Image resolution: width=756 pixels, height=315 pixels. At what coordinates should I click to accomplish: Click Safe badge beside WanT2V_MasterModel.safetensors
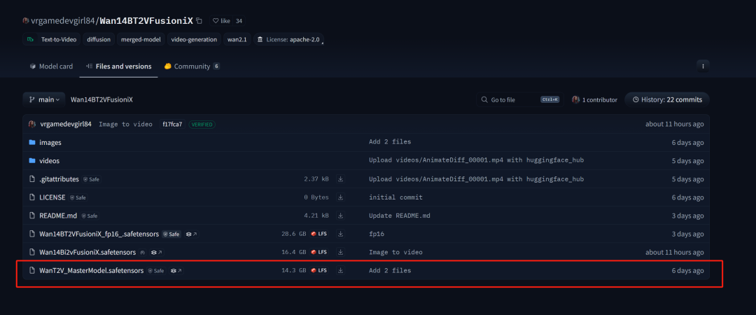[156, 271]
